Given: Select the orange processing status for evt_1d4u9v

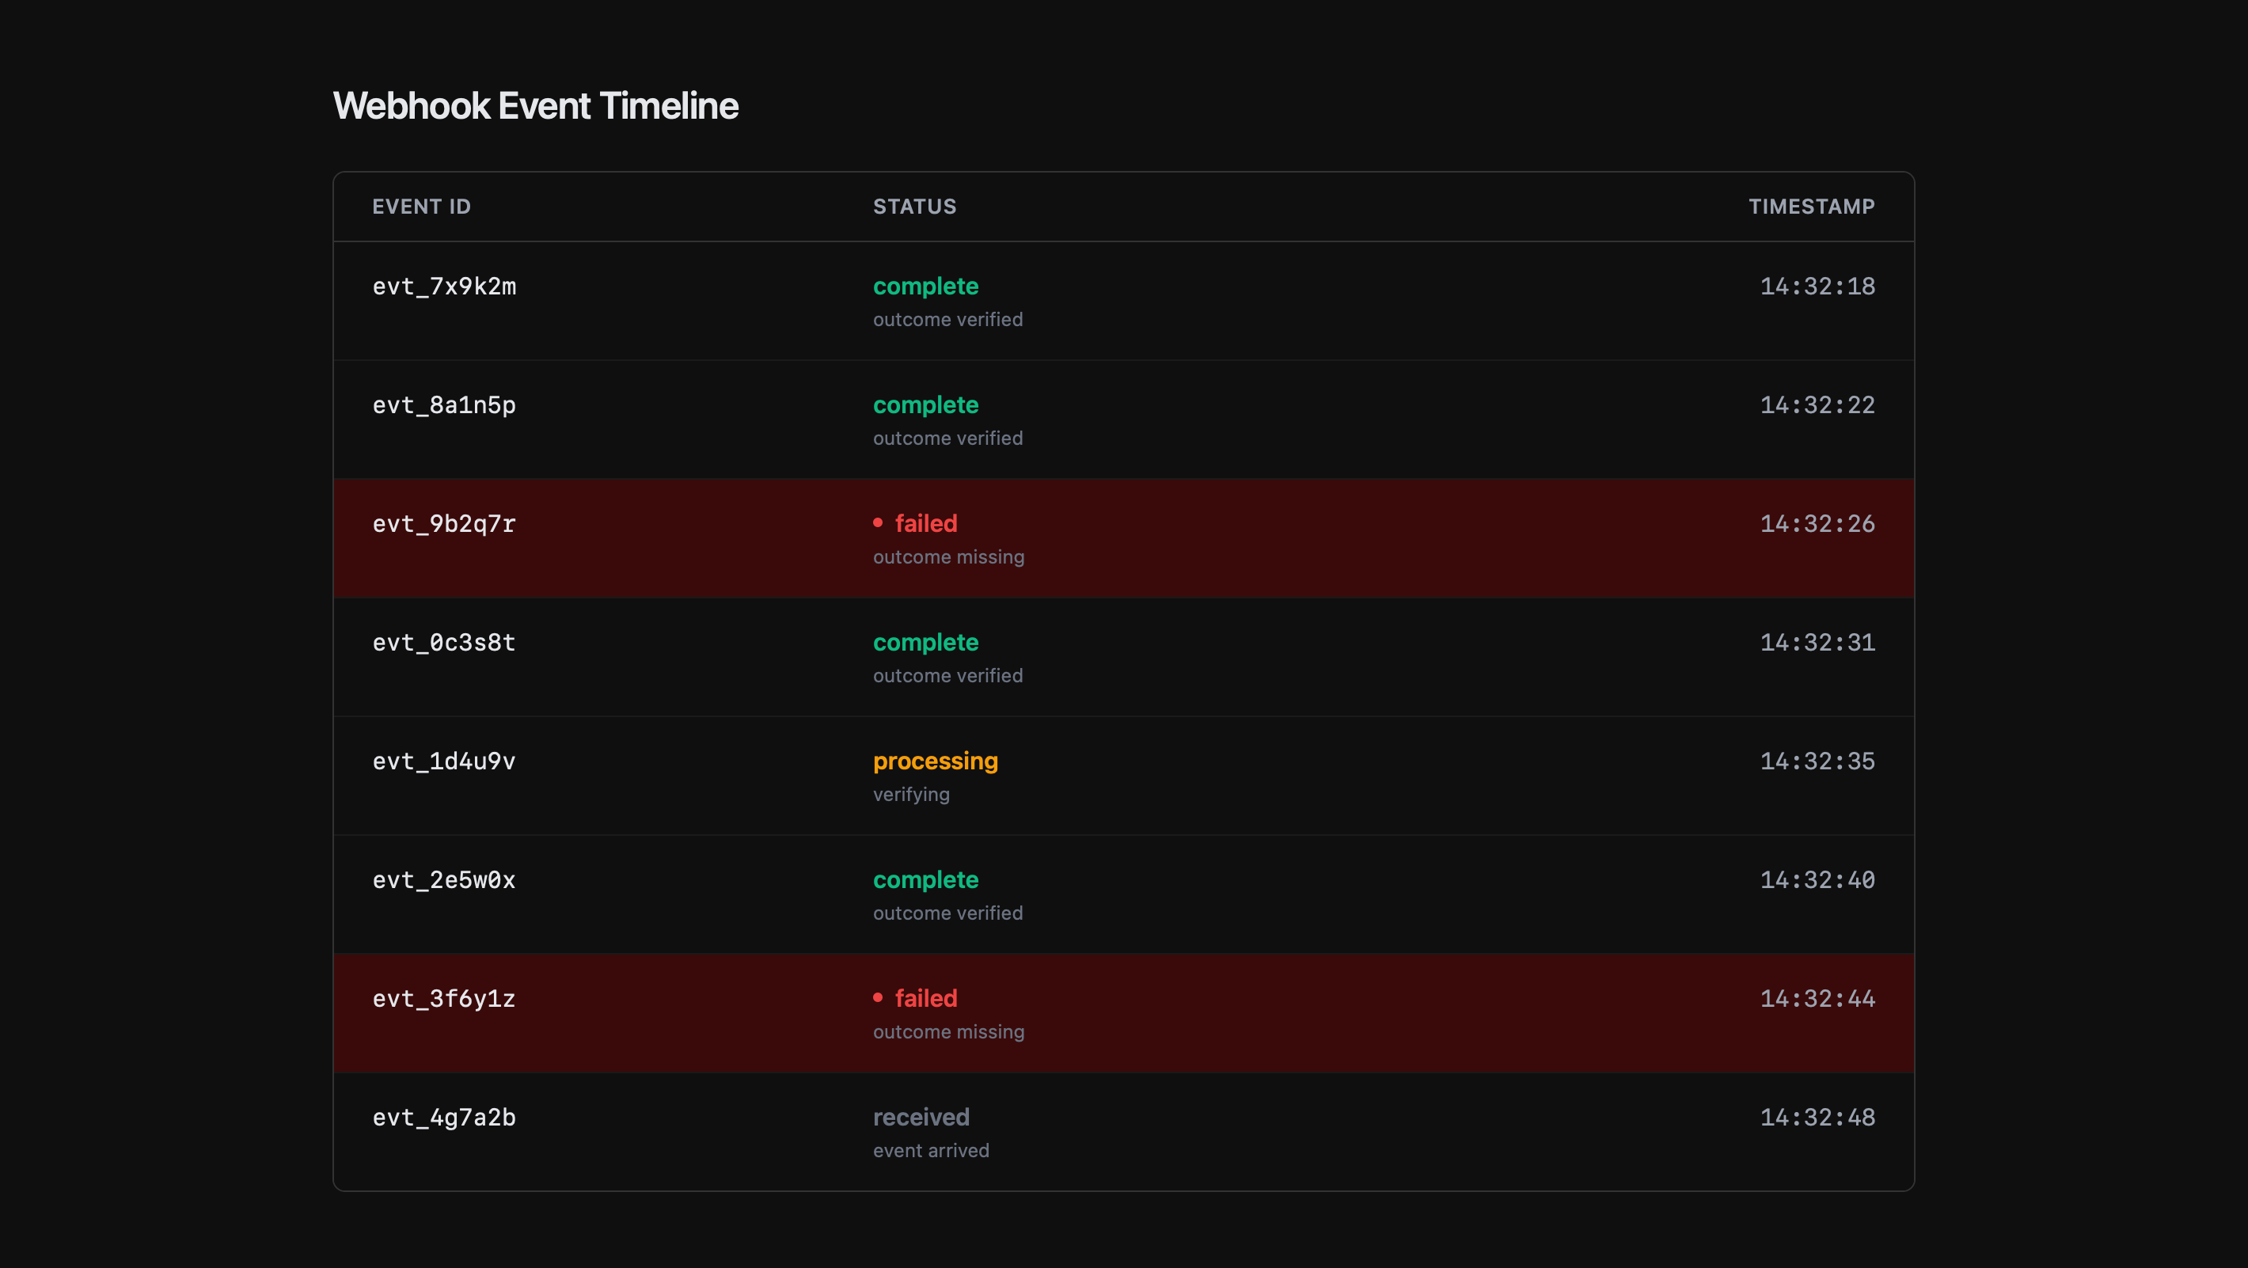Looking at the screenshot, I should point(936,760).
